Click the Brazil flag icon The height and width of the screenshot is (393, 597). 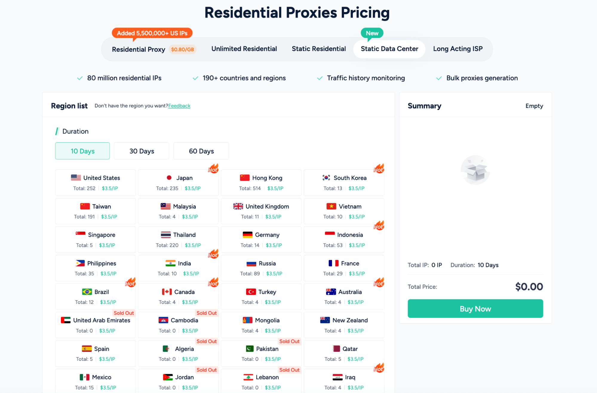tap(87, 292)
